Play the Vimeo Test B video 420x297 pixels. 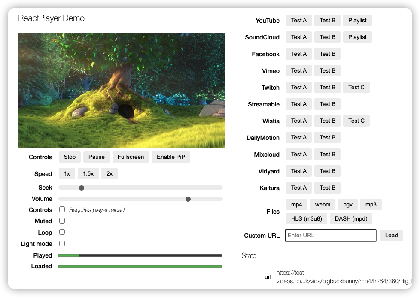click(x=327, y=70)
